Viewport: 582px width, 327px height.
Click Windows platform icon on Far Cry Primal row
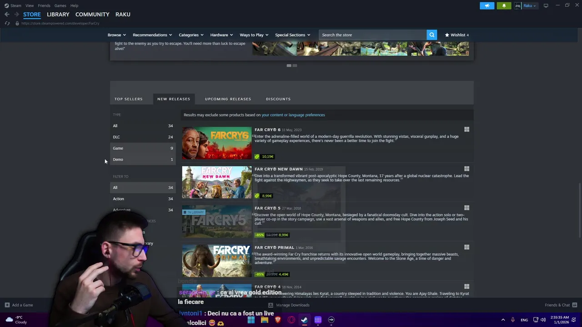tap(467, 248)
